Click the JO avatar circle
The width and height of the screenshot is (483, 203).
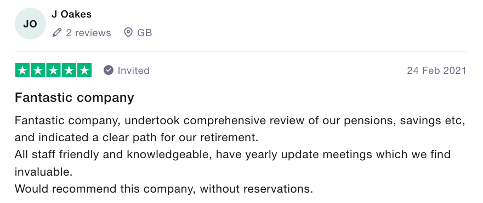[30, 24]
